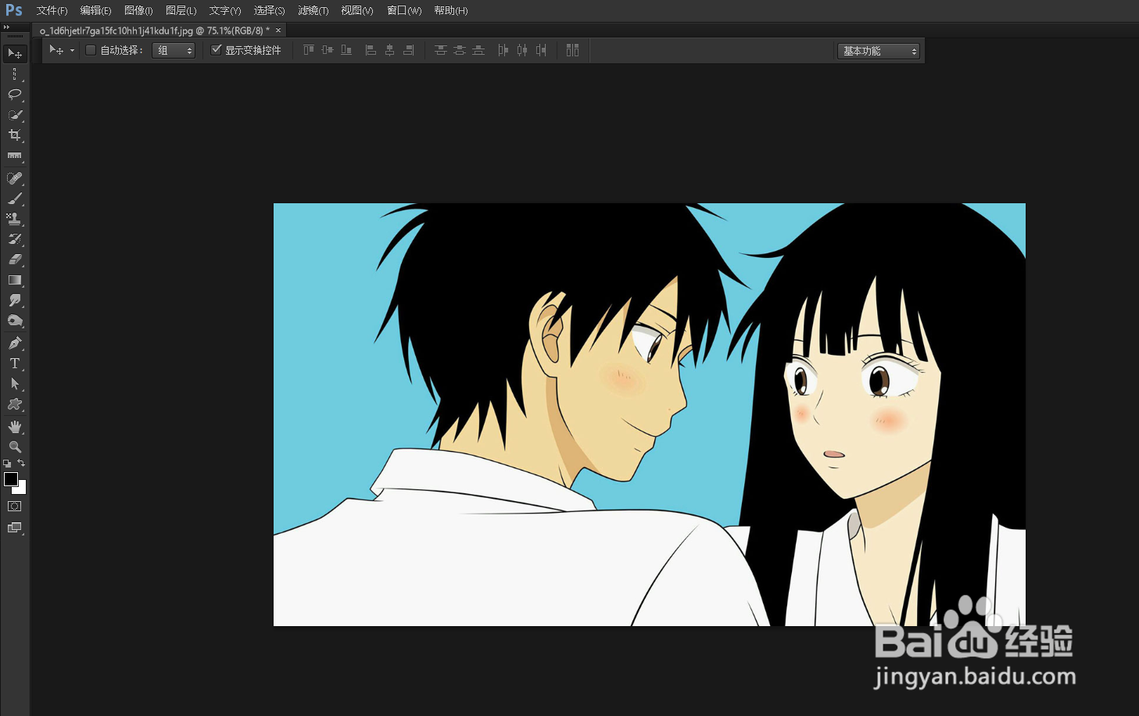Select the Zoom tool
The width and height of the screenshot is (1139, 716).
click(x=15, y=447)
